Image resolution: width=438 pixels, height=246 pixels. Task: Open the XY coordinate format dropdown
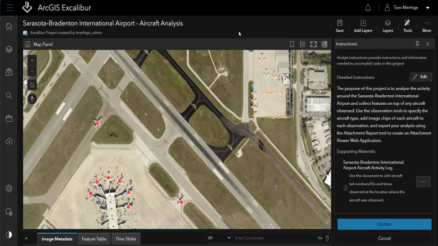click(219, 238)
